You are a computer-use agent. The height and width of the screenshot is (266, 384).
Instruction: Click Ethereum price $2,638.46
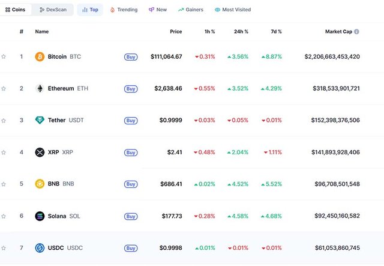point(168,88)
